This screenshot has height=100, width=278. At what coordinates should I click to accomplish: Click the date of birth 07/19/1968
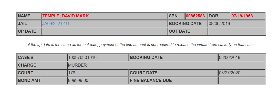242,16
